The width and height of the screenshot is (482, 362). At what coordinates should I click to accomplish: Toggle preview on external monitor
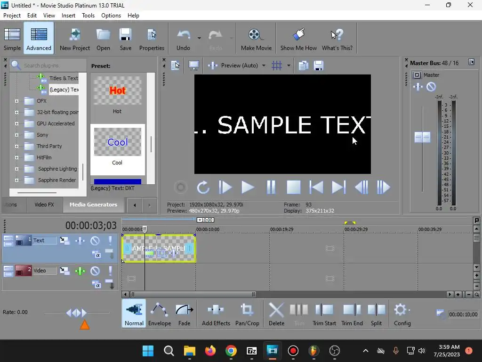[x=193, y=66]
